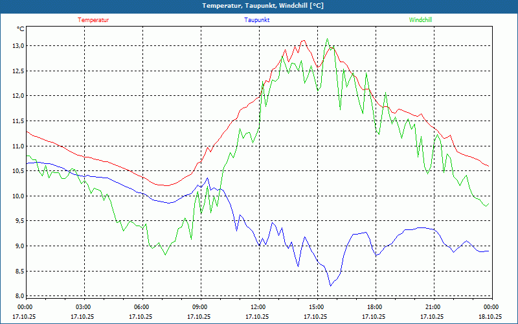Select the 21:00 time axis label
Image resolution: width=518 pixels, height=324 pixels.
(x=433, y=307)
